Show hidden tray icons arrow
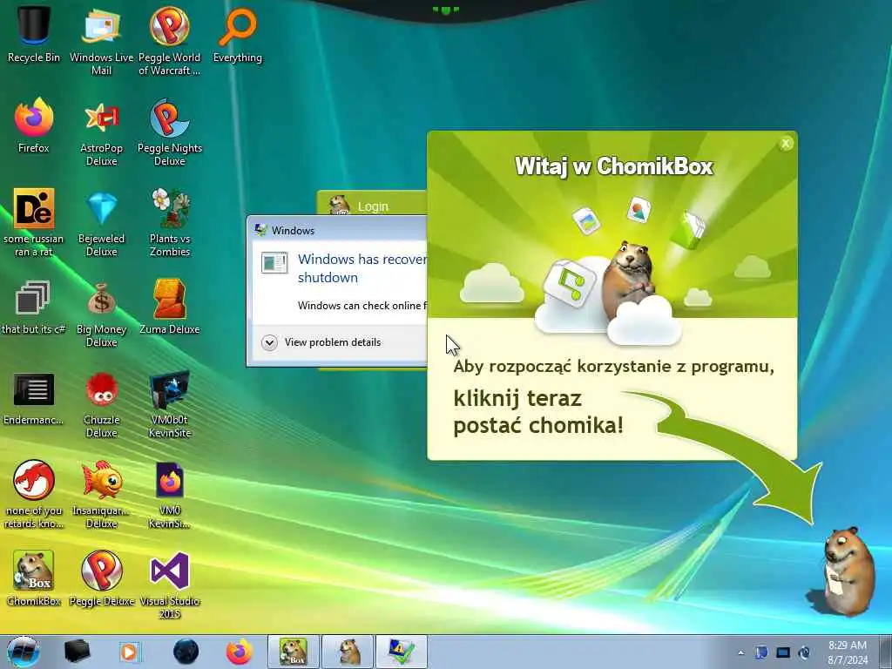Screen dimensions: 892x669 click(x=740, y=652)
